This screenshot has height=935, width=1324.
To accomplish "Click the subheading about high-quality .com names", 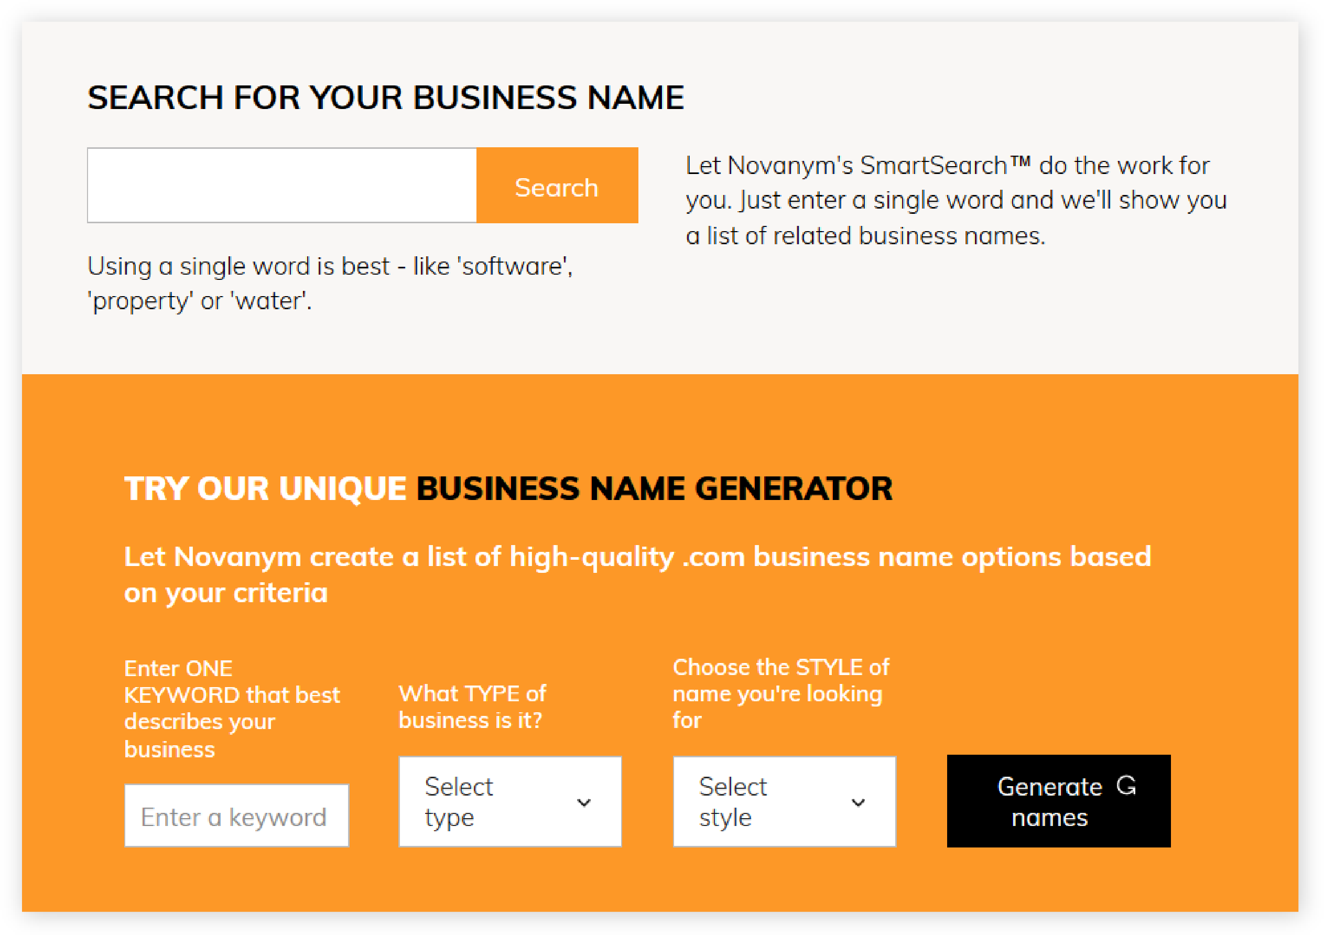I will click(x=638, y=575).
